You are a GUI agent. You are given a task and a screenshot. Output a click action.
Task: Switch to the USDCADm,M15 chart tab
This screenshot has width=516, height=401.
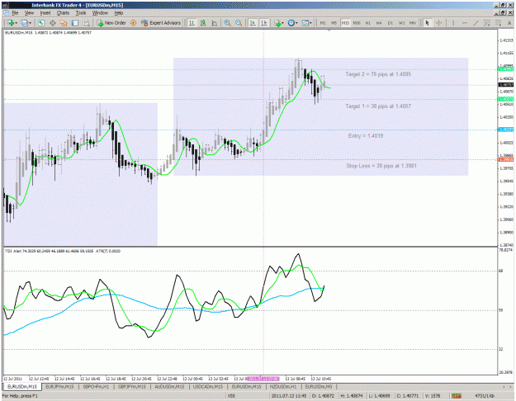(208, 386)
